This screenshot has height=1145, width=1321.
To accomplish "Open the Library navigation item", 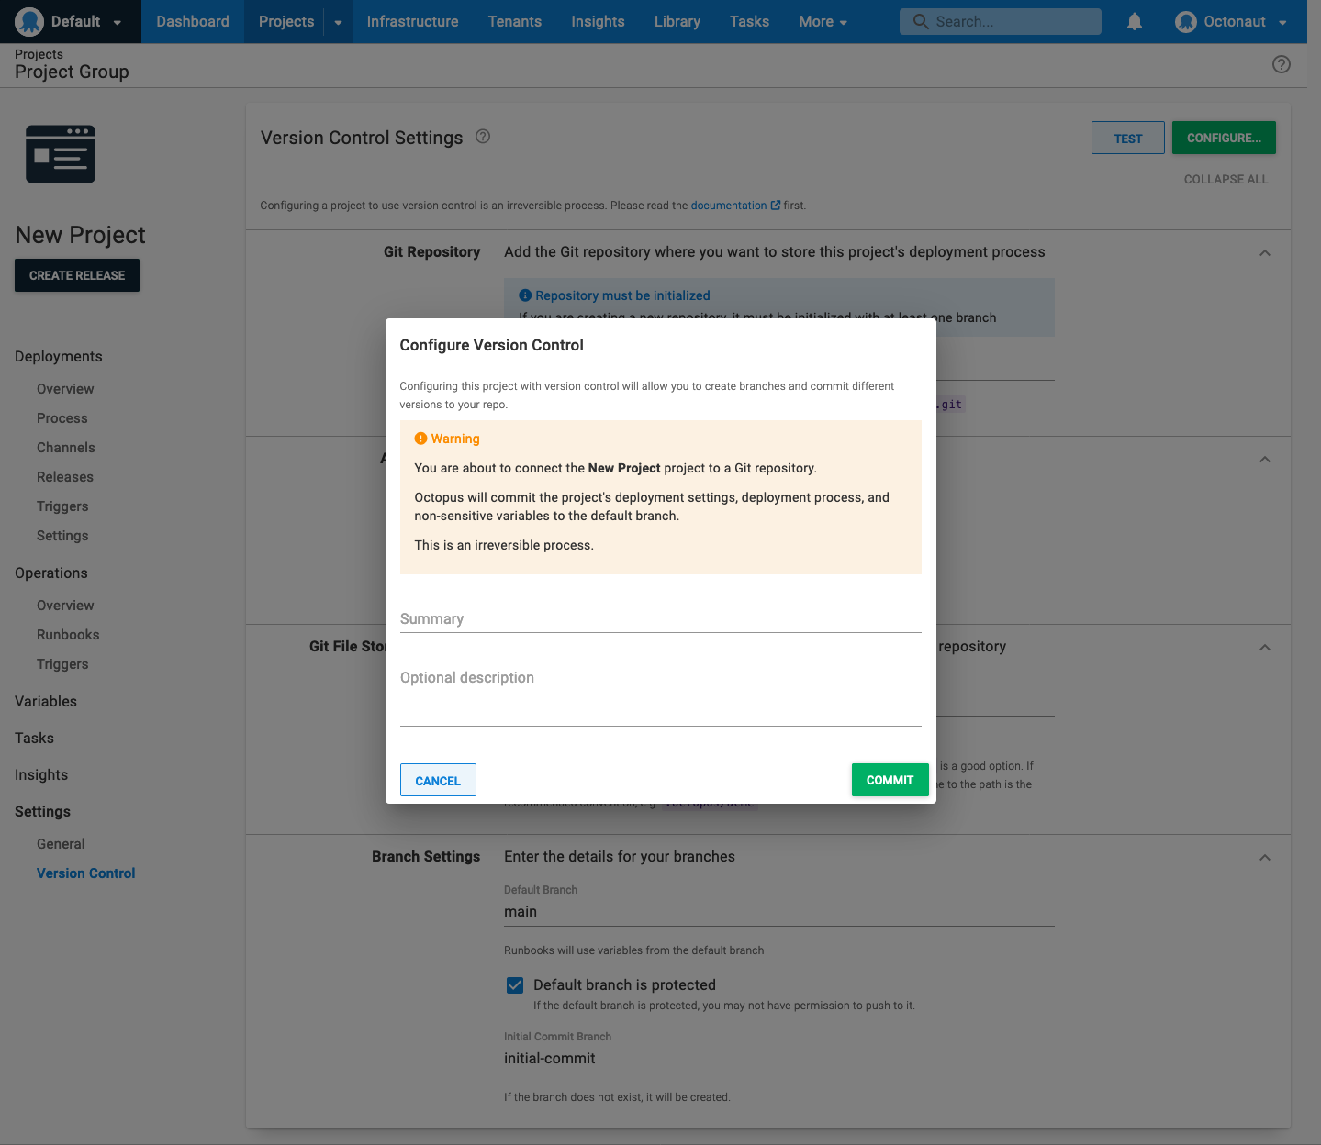I will [677, 21].
